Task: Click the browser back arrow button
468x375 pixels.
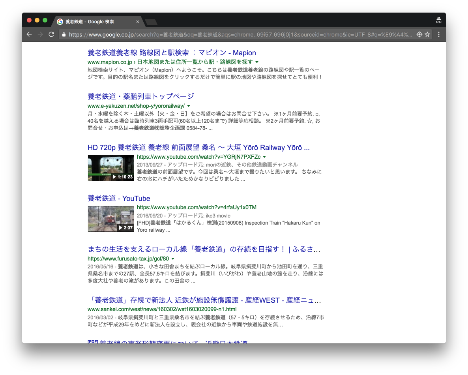Action: (29, 35)
